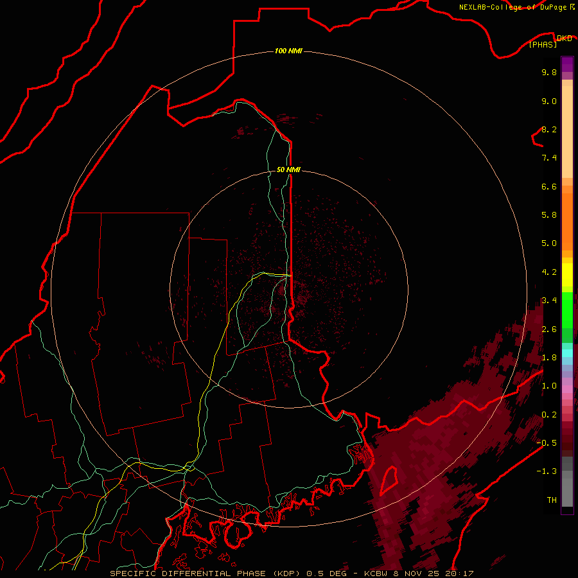Select the 0.2 scale value
This screenshot has height=578, width=578.
click(x=549, y=415)
